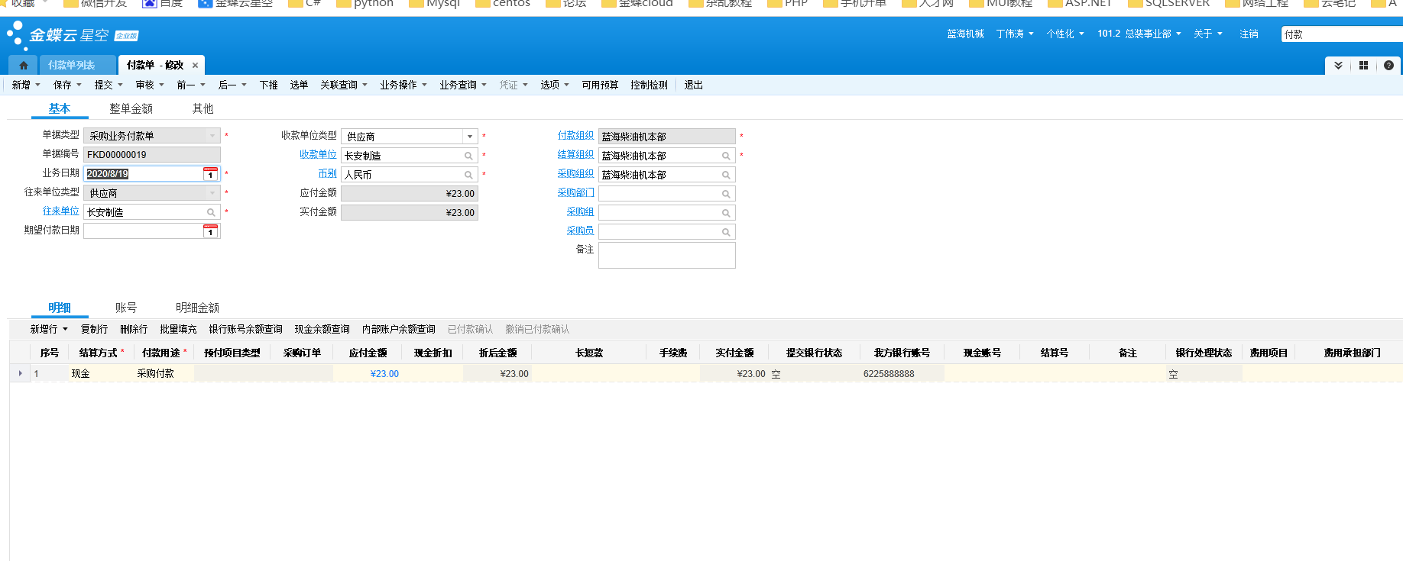
Task: Open the 个性化 menu
Action: tap(1065, 34)
